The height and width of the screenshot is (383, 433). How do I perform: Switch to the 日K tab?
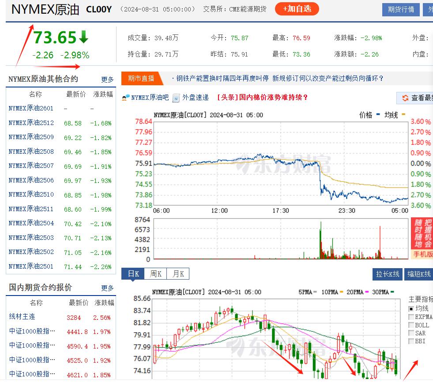pyautogui.click(x=133, y=274)
